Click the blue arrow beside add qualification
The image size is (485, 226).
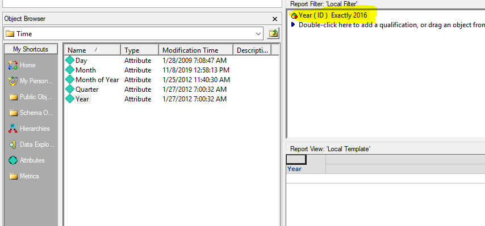tap(293, 25)
